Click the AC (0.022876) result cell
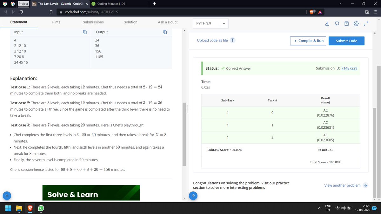The image size is (381, 214). (x=325, y=113)
